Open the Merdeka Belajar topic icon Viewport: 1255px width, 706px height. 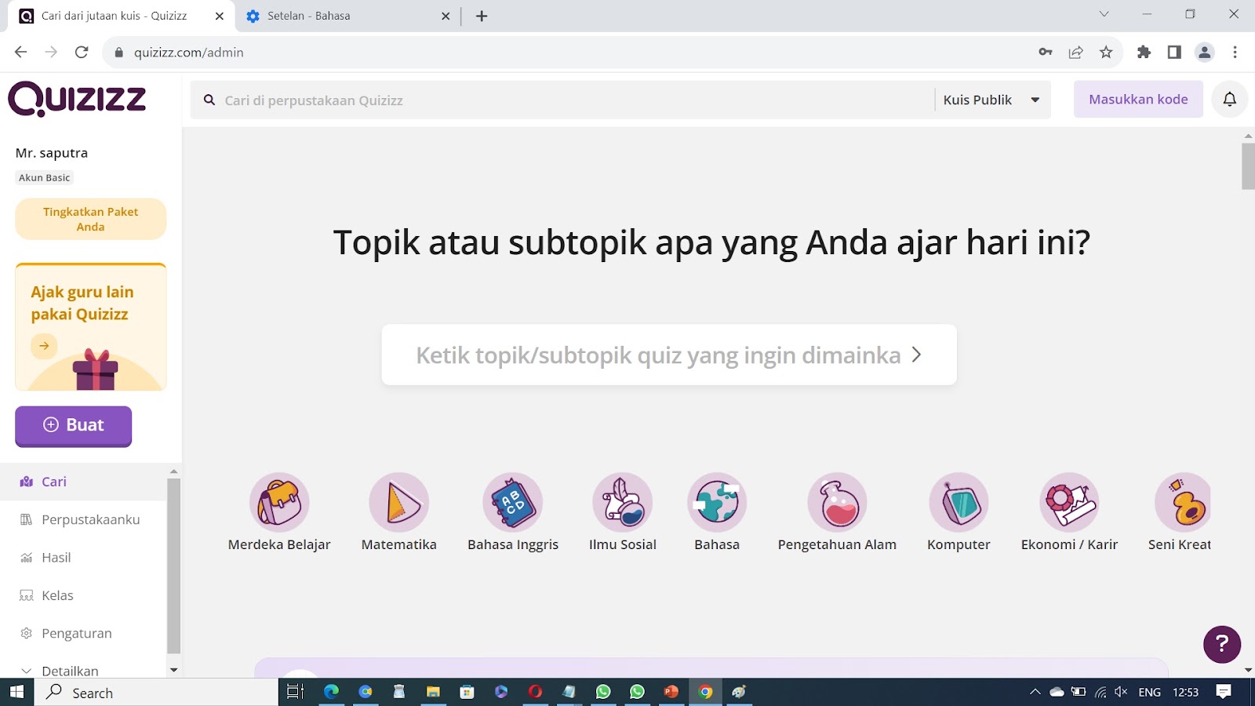(x=279, y=502)
